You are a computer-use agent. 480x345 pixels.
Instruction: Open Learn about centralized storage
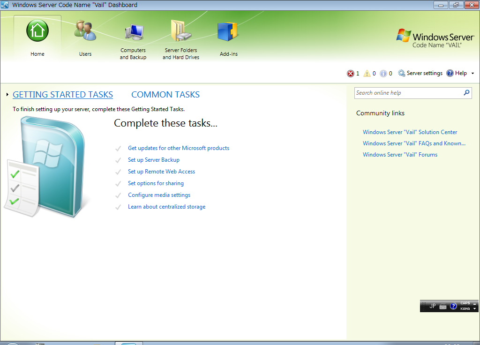(x=166, y=207)
